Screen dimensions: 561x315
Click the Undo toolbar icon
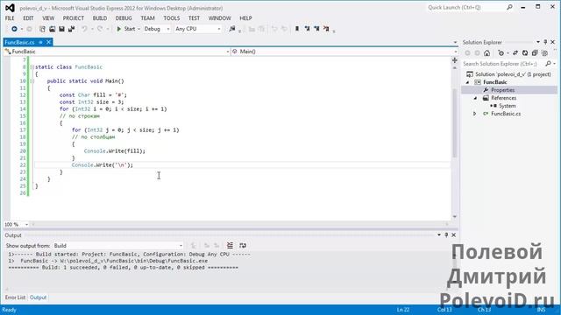[84, 29]
